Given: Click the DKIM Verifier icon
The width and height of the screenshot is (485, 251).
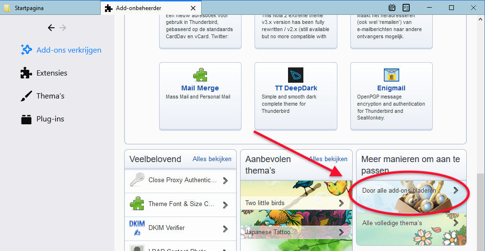Looking at the screenshot, I should [137, 228].
